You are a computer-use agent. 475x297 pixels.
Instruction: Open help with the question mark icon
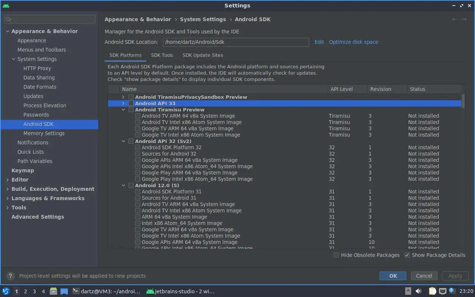(x=10, y=276)
